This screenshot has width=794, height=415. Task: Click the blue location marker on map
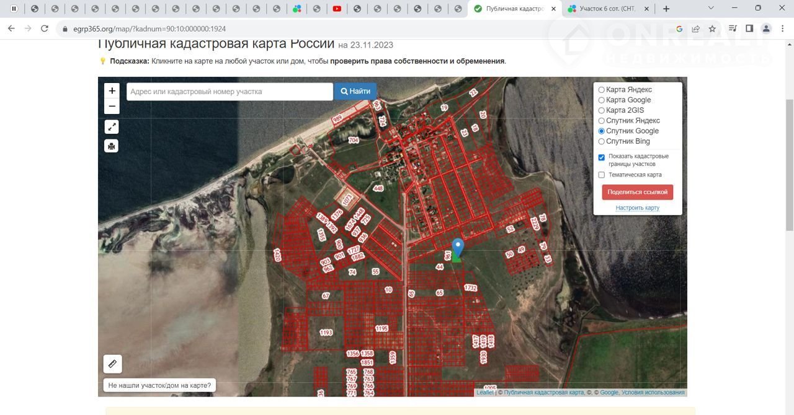coord(457,248)
